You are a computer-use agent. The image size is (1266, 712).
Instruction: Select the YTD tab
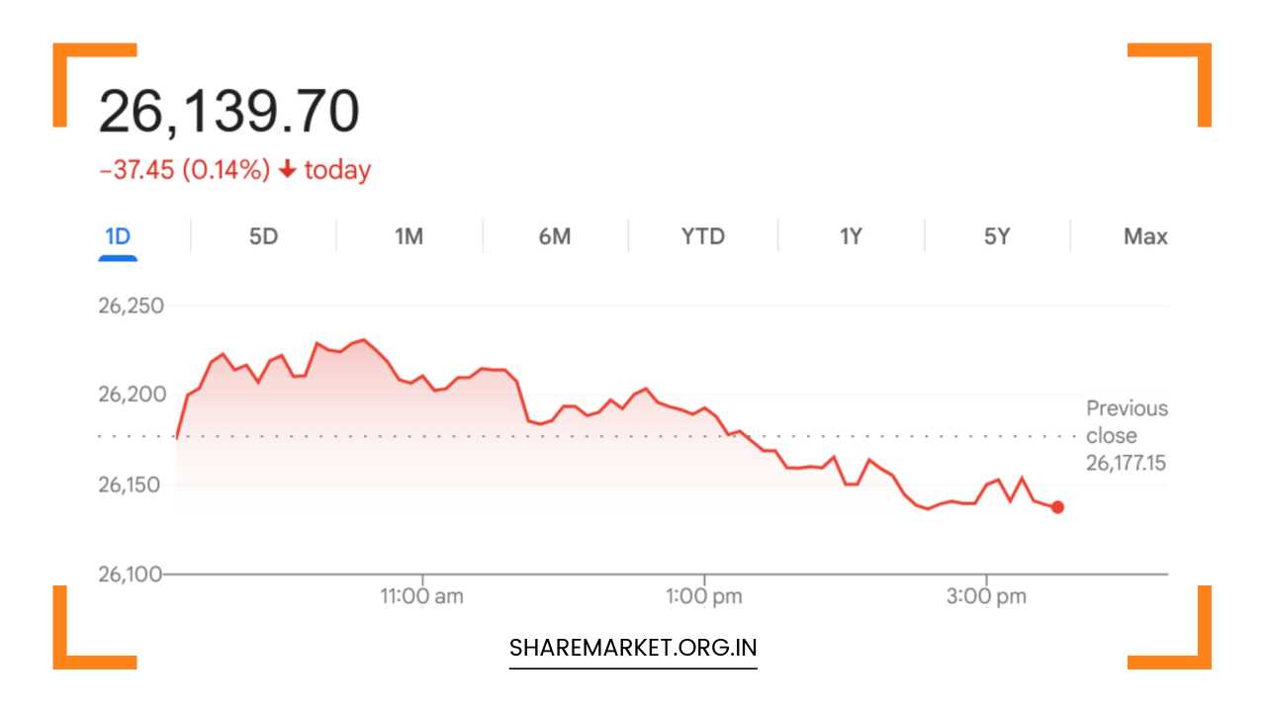702,237
